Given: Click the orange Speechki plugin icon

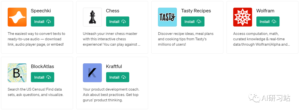Looking at the screenshot, I should [17, 17].
